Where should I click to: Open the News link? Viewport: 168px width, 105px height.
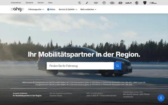(x=50, y=3)
